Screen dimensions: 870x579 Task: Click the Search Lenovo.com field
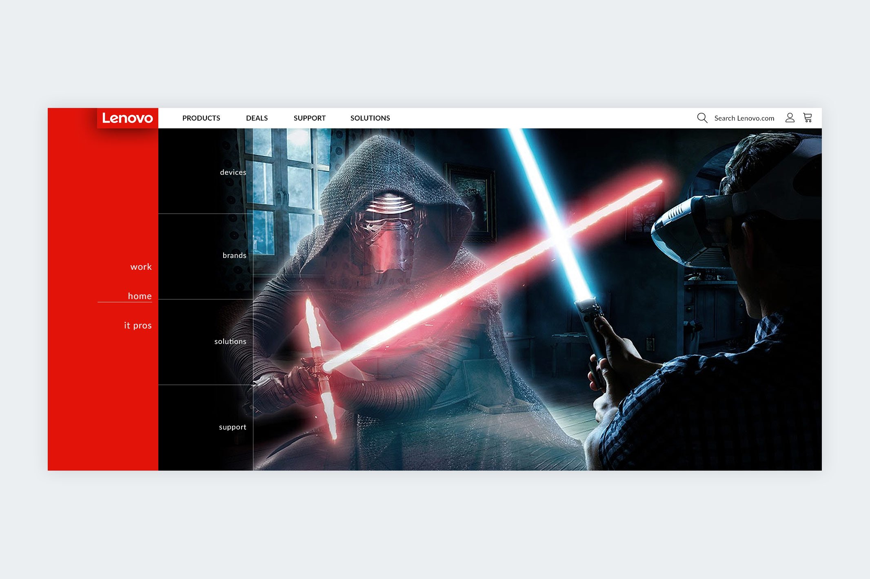(744, 118)
